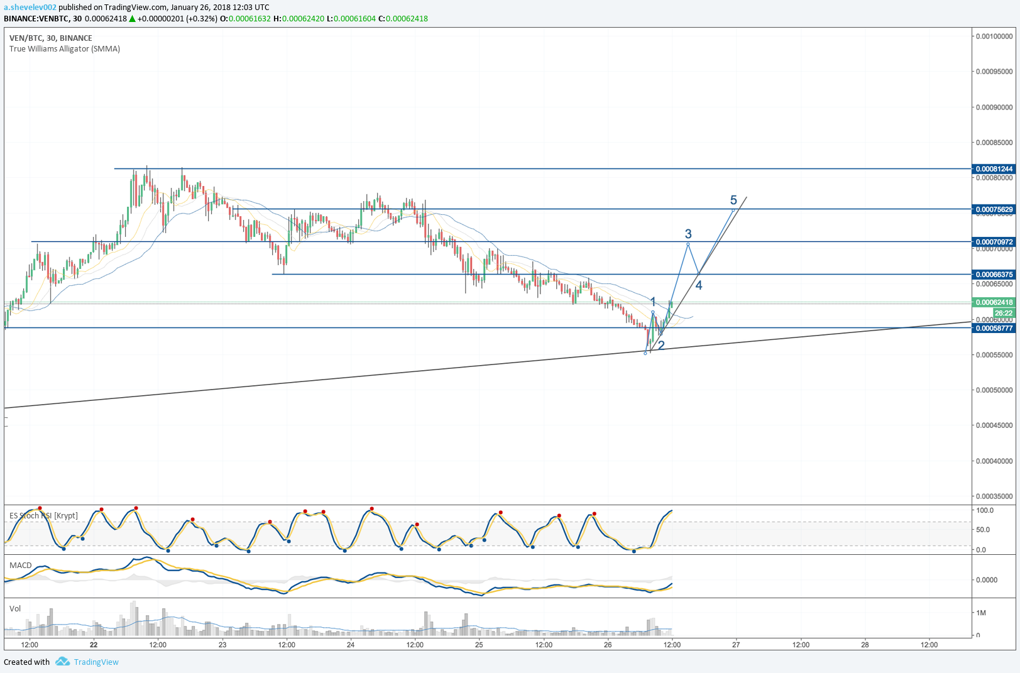Click the wave label 4 on chart
Viewport: 1020px width, 673px height.
(x=699, y=285)
